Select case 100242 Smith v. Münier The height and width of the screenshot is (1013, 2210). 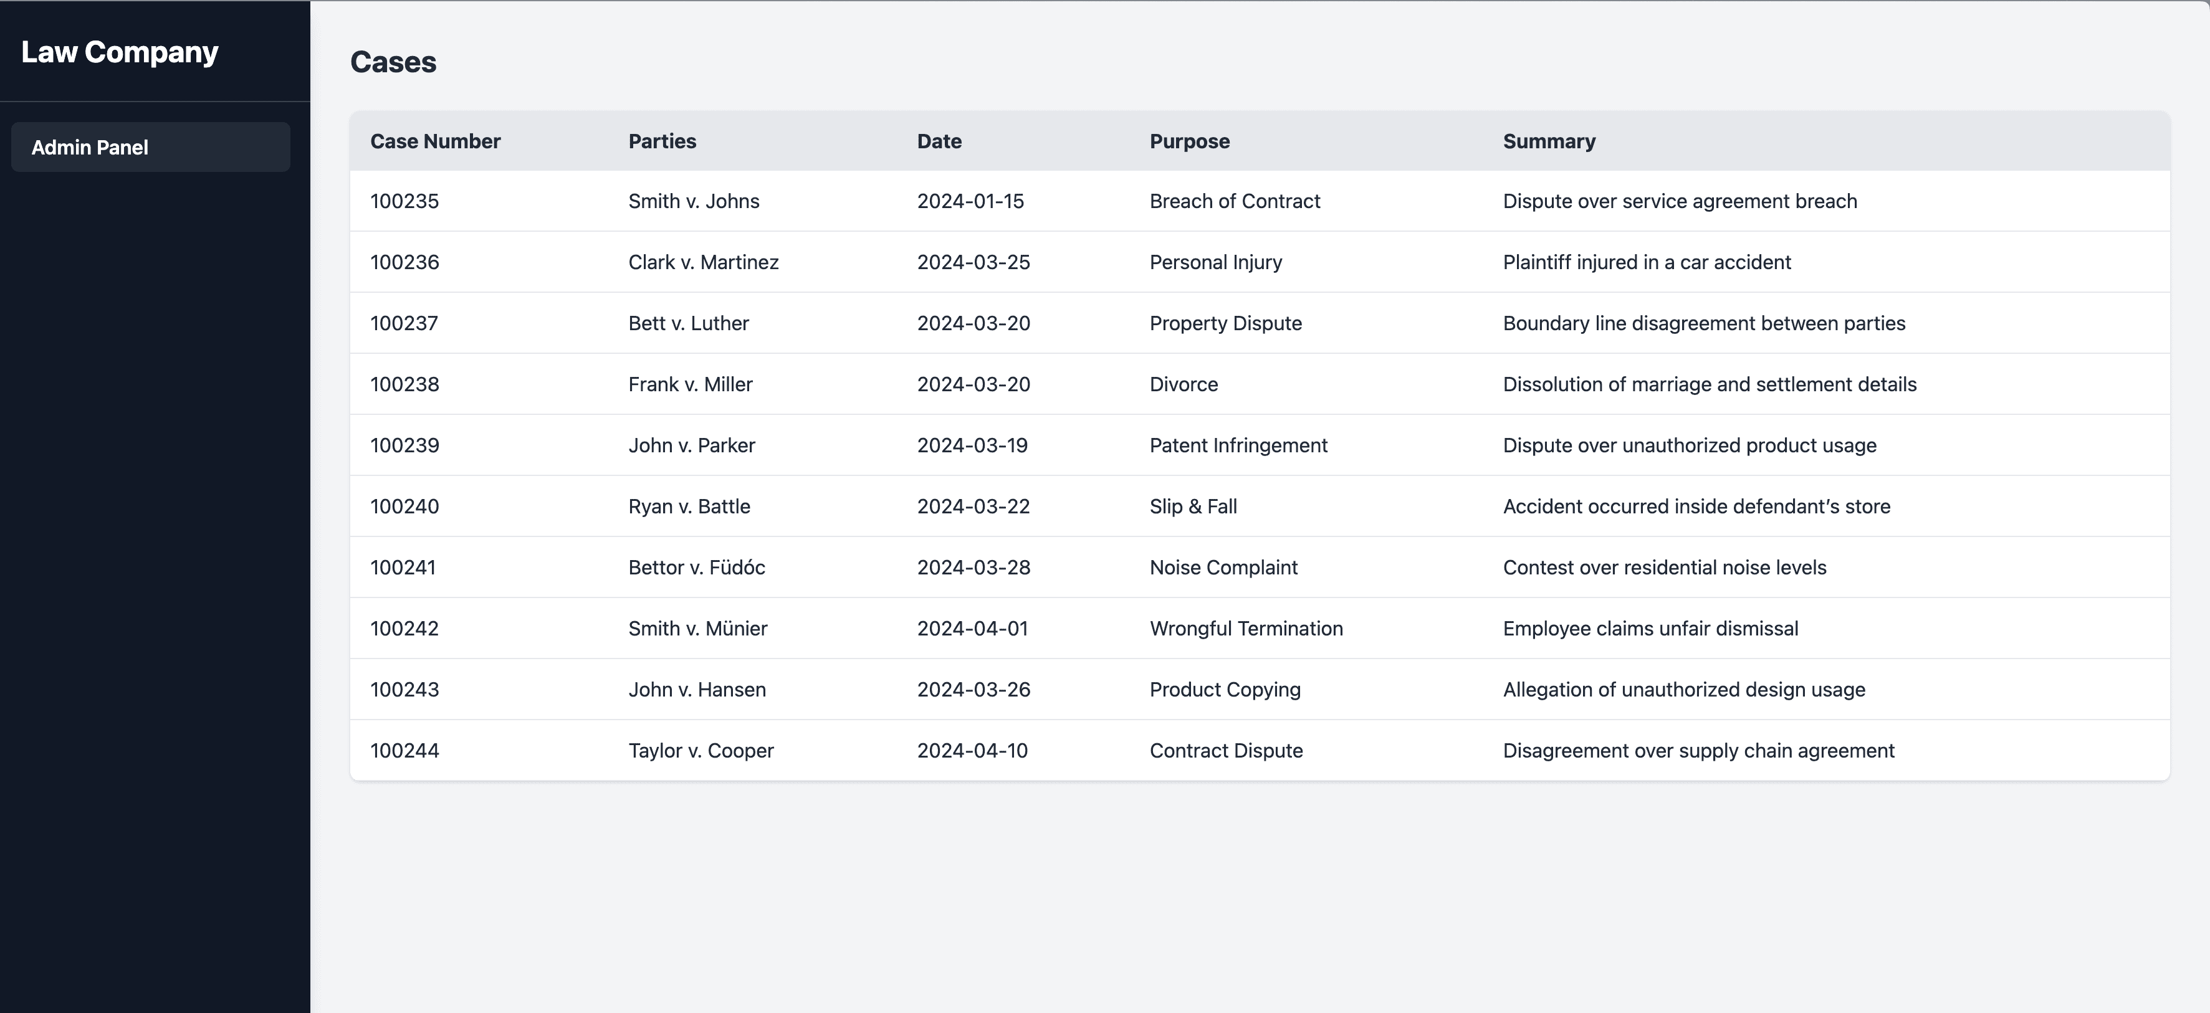697,629
